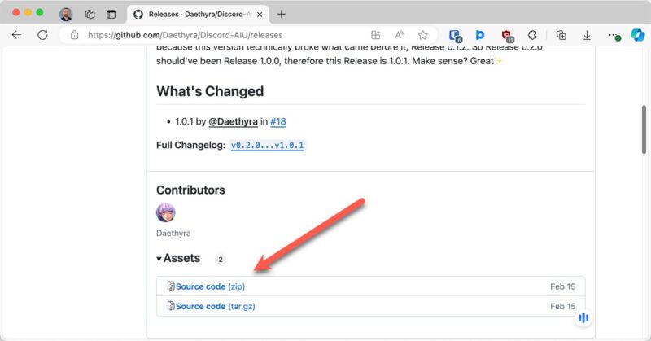Viewport: 651px width, 341px height.
Task: Open the blue P extension icon
Action: click(480, 35)
